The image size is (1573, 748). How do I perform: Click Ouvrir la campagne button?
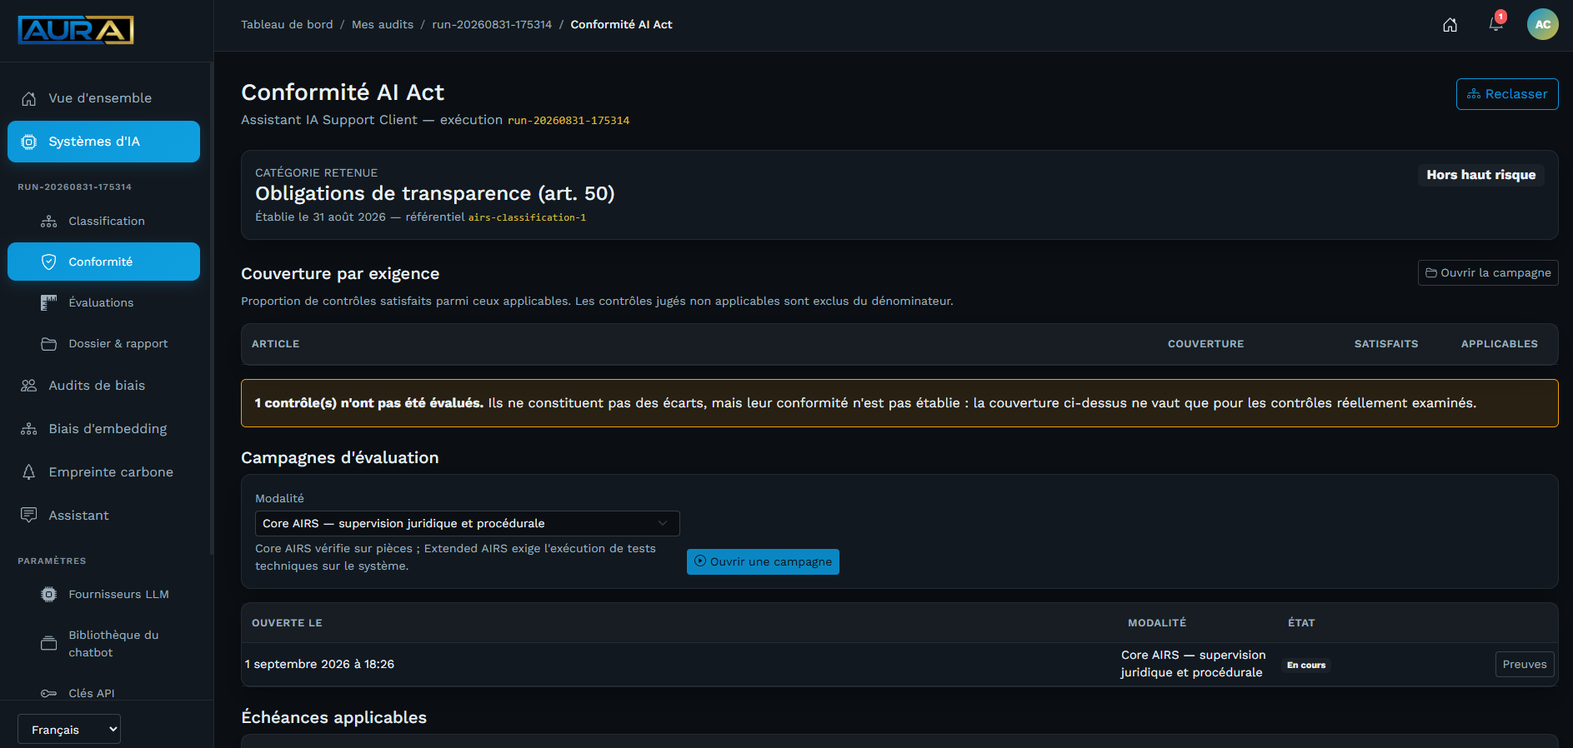1488,272
